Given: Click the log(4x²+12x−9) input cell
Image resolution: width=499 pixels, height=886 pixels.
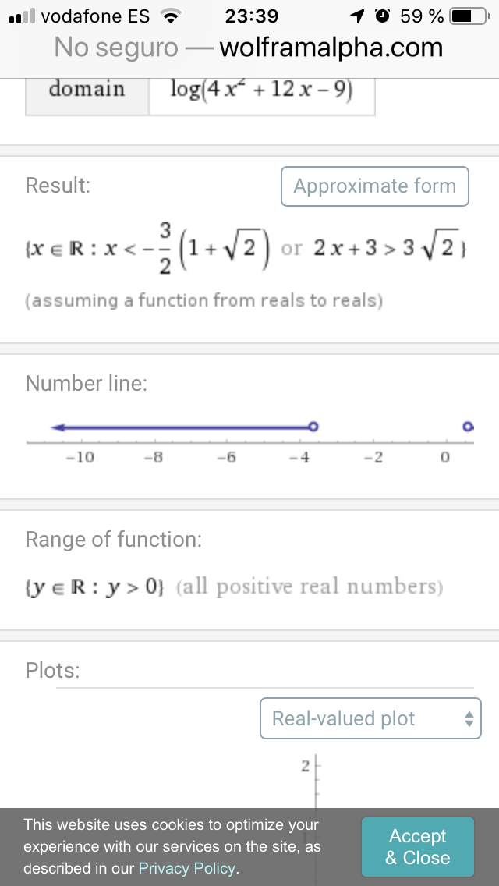Looking at the screenshot, I should [261, 90].
